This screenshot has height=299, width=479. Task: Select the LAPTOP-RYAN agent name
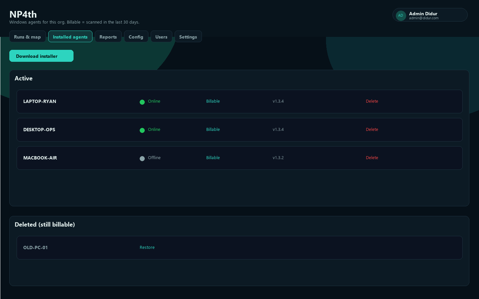tap(40, 101)
